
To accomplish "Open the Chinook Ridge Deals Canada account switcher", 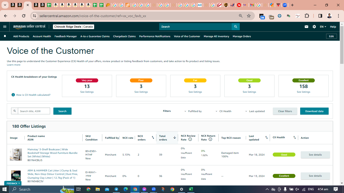I will coord(74,27).
